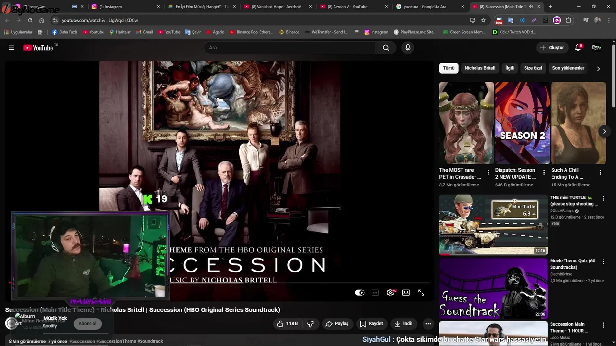Show the next shorts in the carousel
This screenshot has height=346, width=616.
(x=604, y=131)
